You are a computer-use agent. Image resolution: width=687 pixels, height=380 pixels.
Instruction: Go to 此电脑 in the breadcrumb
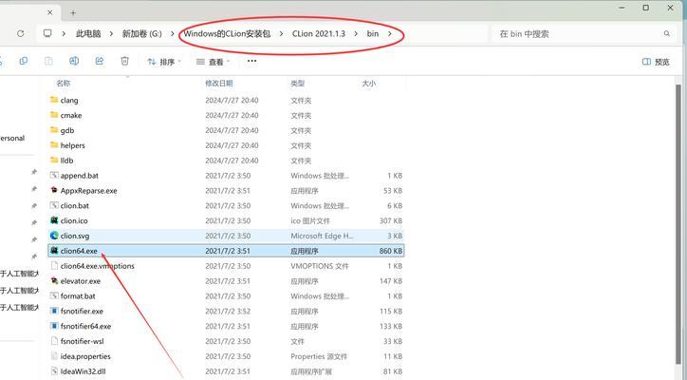coord(88,34)
